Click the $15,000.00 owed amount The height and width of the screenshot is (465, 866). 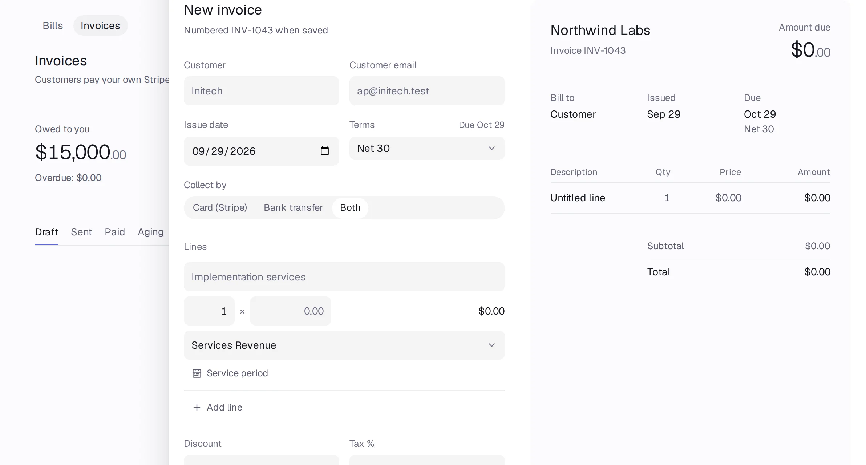(80, 152)
